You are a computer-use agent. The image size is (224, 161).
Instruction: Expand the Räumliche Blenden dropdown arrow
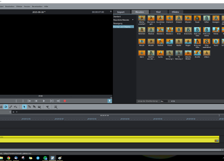[x=133, y=20]
